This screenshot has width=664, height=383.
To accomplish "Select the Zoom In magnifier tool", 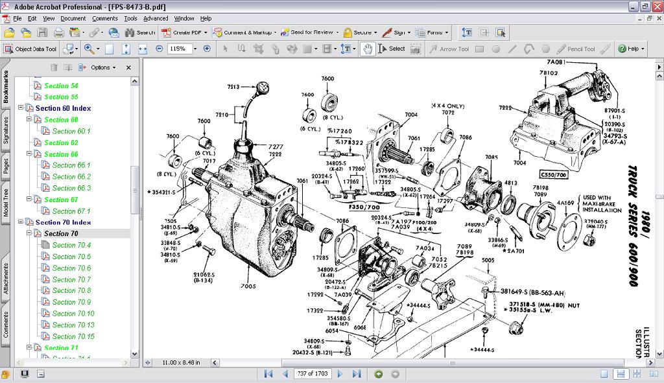I will point(88,47).
